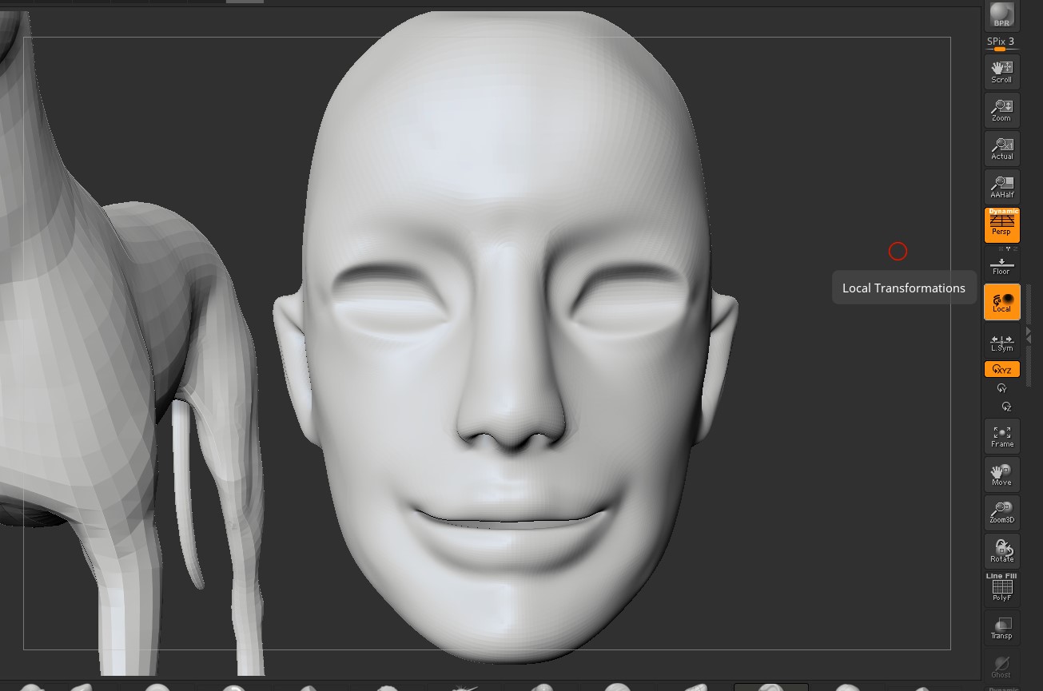Toggle Dynamic perspective label on Persp
This screenshot has height=691, width=1043.
click(x=1003, y=212)
